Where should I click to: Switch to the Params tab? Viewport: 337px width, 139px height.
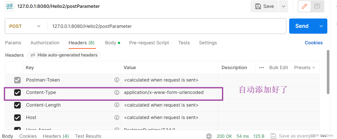13,43
